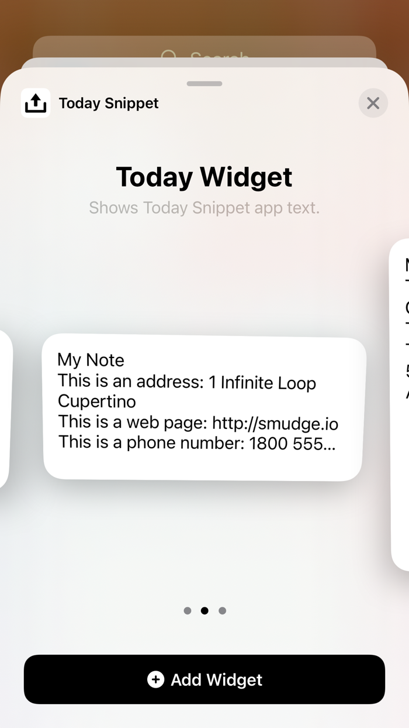The width and height of the screenshot is (409, 728).
Task: Tap the My Note heading in the widget
Action: coord(91,360)
